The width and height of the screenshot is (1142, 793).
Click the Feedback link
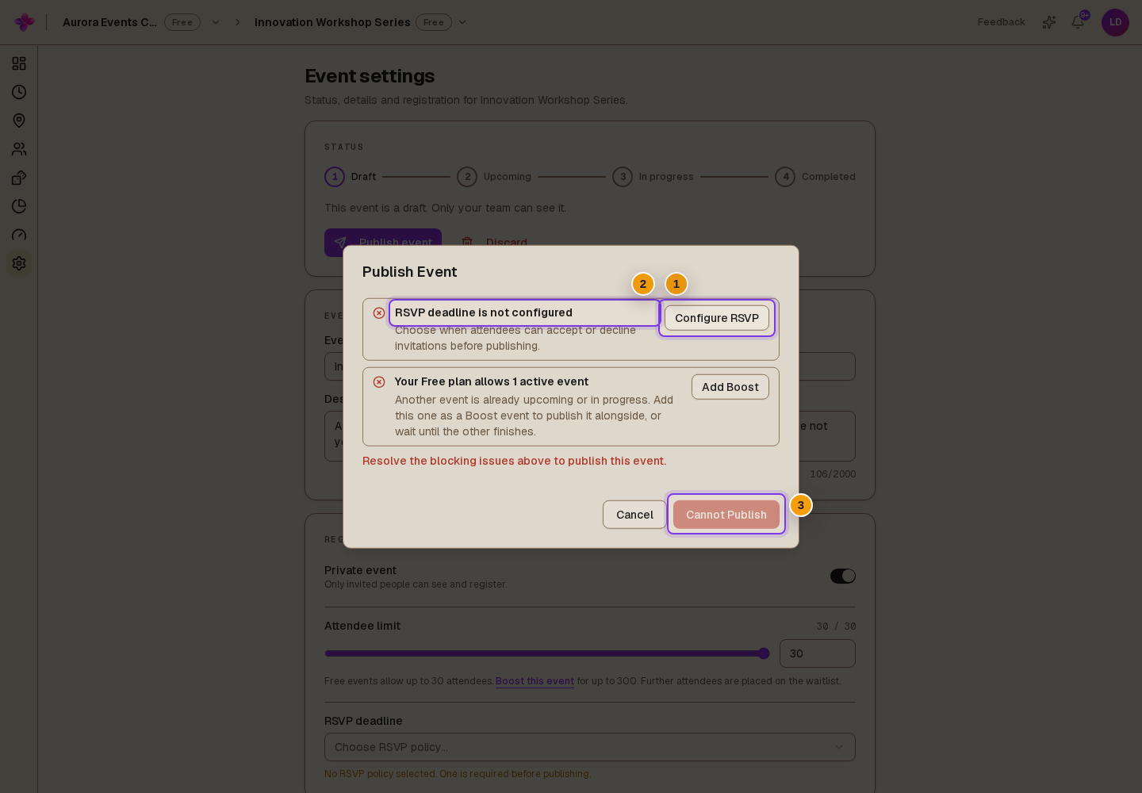click(1001, 22)
